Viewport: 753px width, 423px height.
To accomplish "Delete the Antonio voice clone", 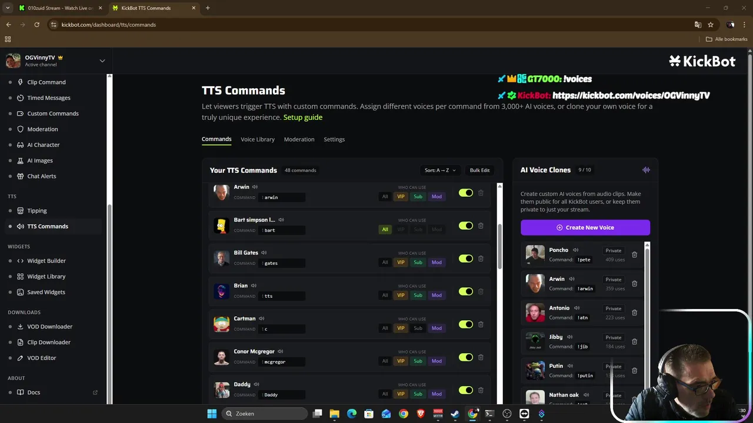I will click(634, 313).
